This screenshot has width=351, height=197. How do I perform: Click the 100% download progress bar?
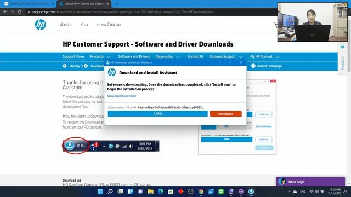coord(157,114)
